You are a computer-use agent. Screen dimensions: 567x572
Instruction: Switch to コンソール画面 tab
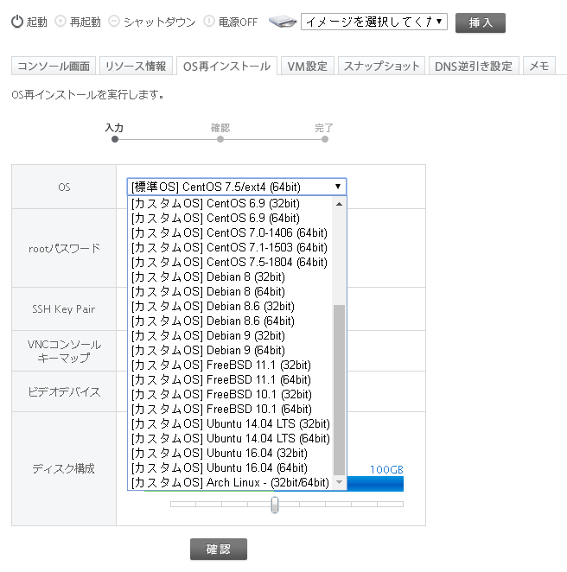click(54, 66)
